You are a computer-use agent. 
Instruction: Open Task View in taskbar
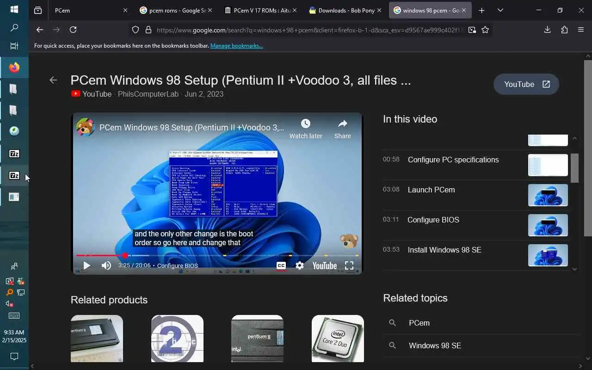coord(14,46)
